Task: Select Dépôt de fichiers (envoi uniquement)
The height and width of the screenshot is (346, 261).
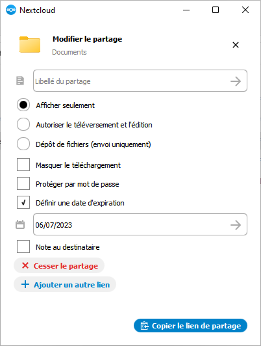Action: (x=23, y=144)
